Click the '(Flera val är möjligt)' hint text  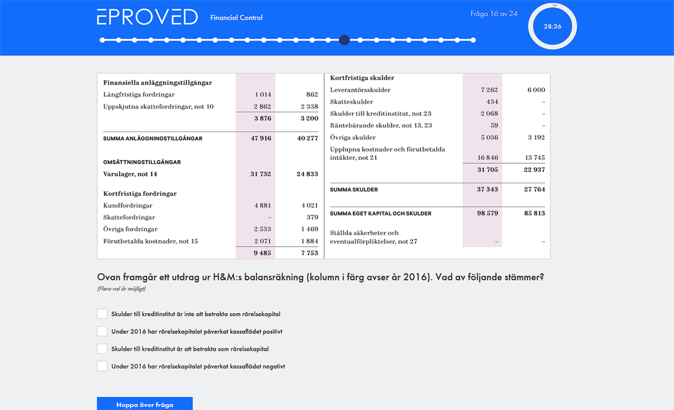(121, 289)
